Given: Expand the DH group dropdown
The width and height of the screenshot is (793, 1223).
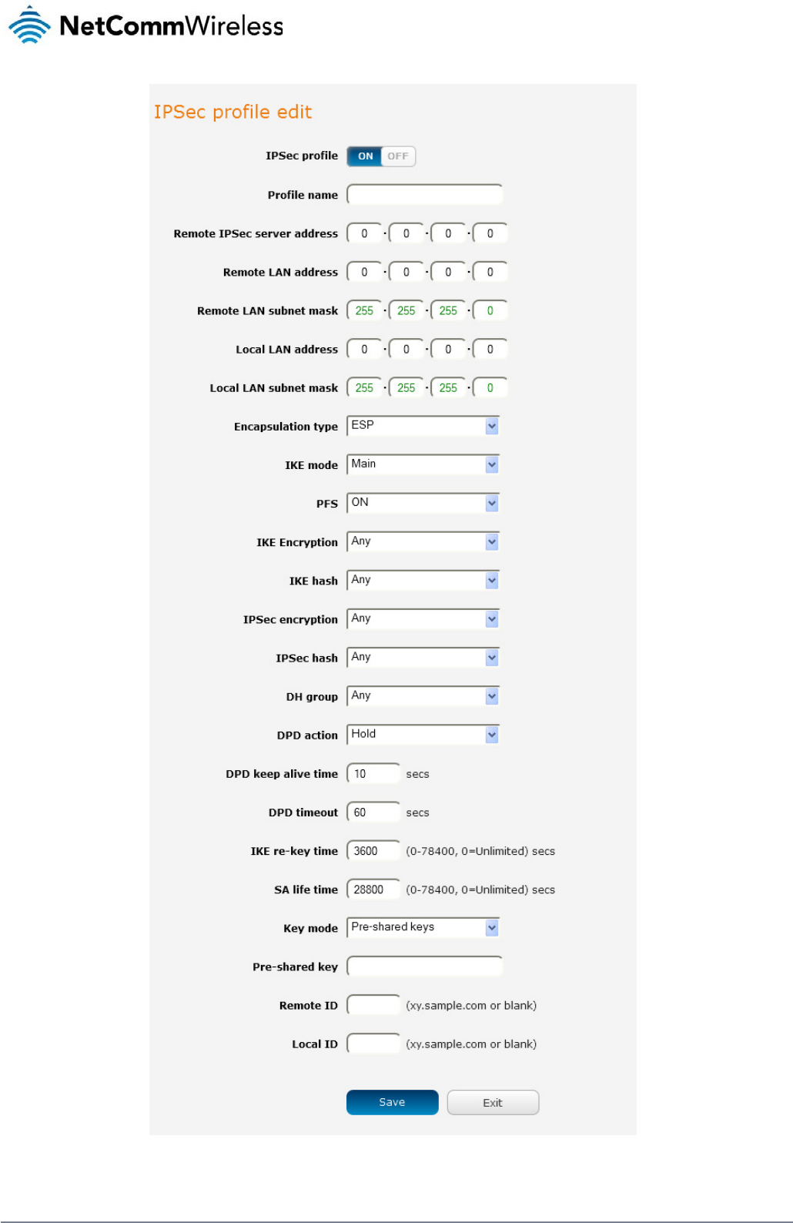Looking at the screenshot, I should [x=423, y=696].
